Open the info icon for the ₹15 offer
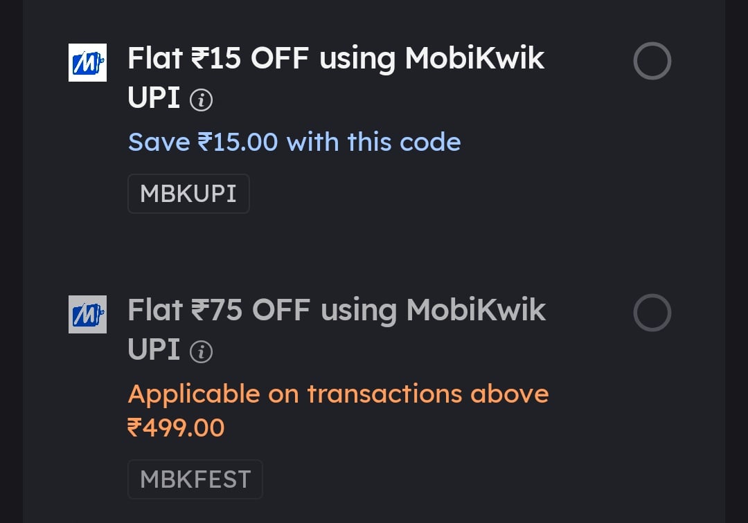 201,100
